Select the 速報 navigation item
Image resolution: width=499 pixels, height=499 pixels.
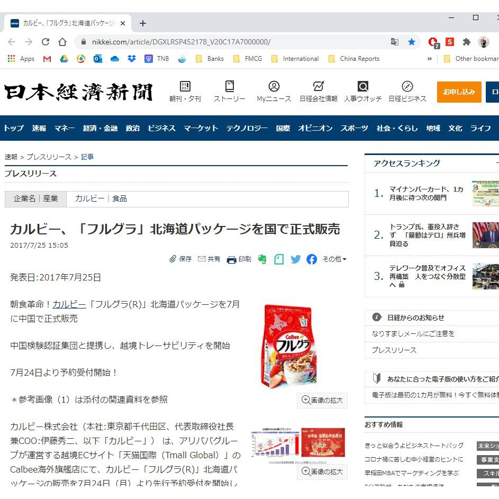coord(39,128)
